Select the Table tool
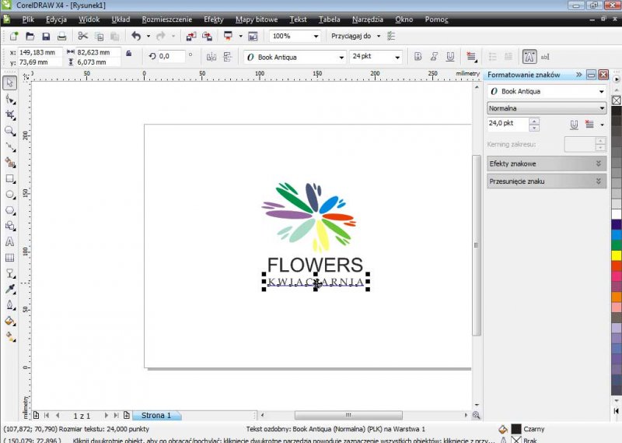Viewport: 622px width, 443px height. tap(10, 258)
